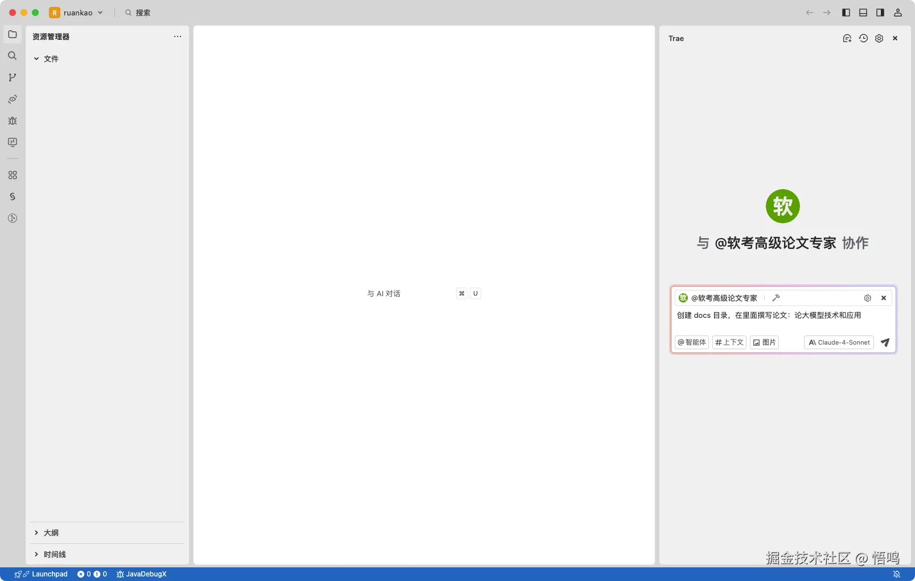Open the ruankao project dropdown
Viewport: 915px width, 581px height.
coord(76,13)
